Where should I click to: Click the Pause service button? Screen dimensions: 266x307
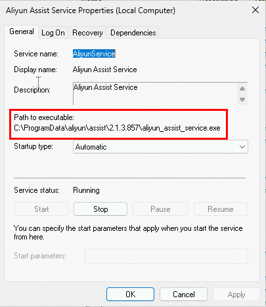click(x=160, y=209)
